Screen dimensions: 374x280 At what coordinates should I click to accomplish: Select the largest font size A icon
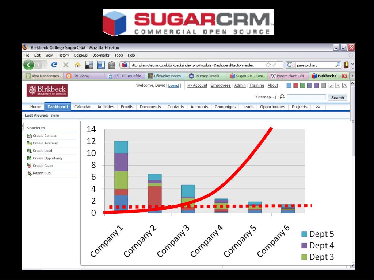[x=345, y=85]
